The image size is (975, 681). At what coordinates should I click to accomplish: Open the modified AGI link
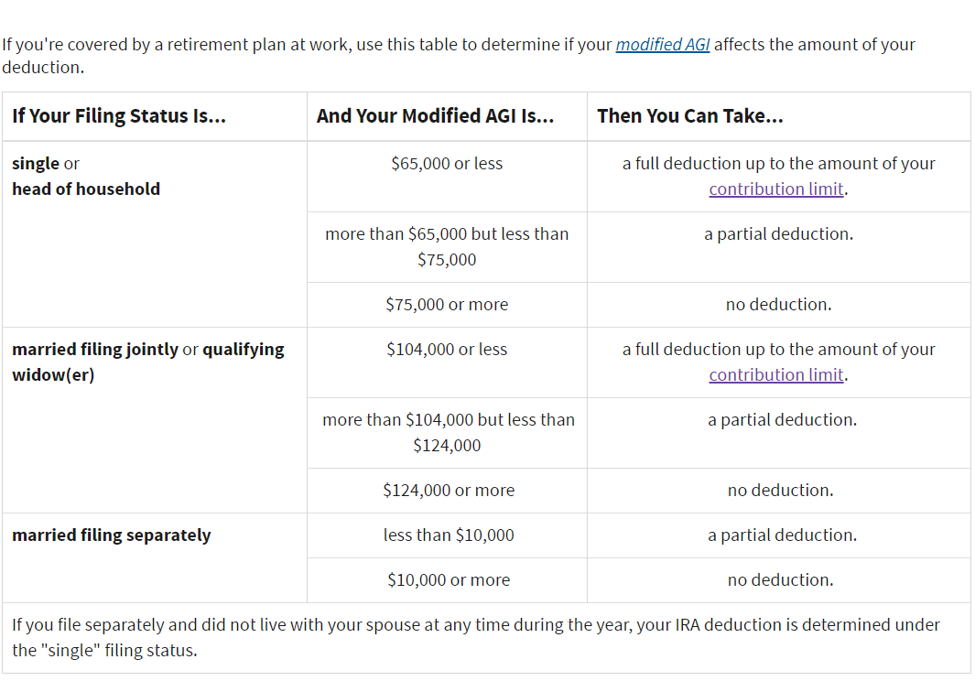662,45
